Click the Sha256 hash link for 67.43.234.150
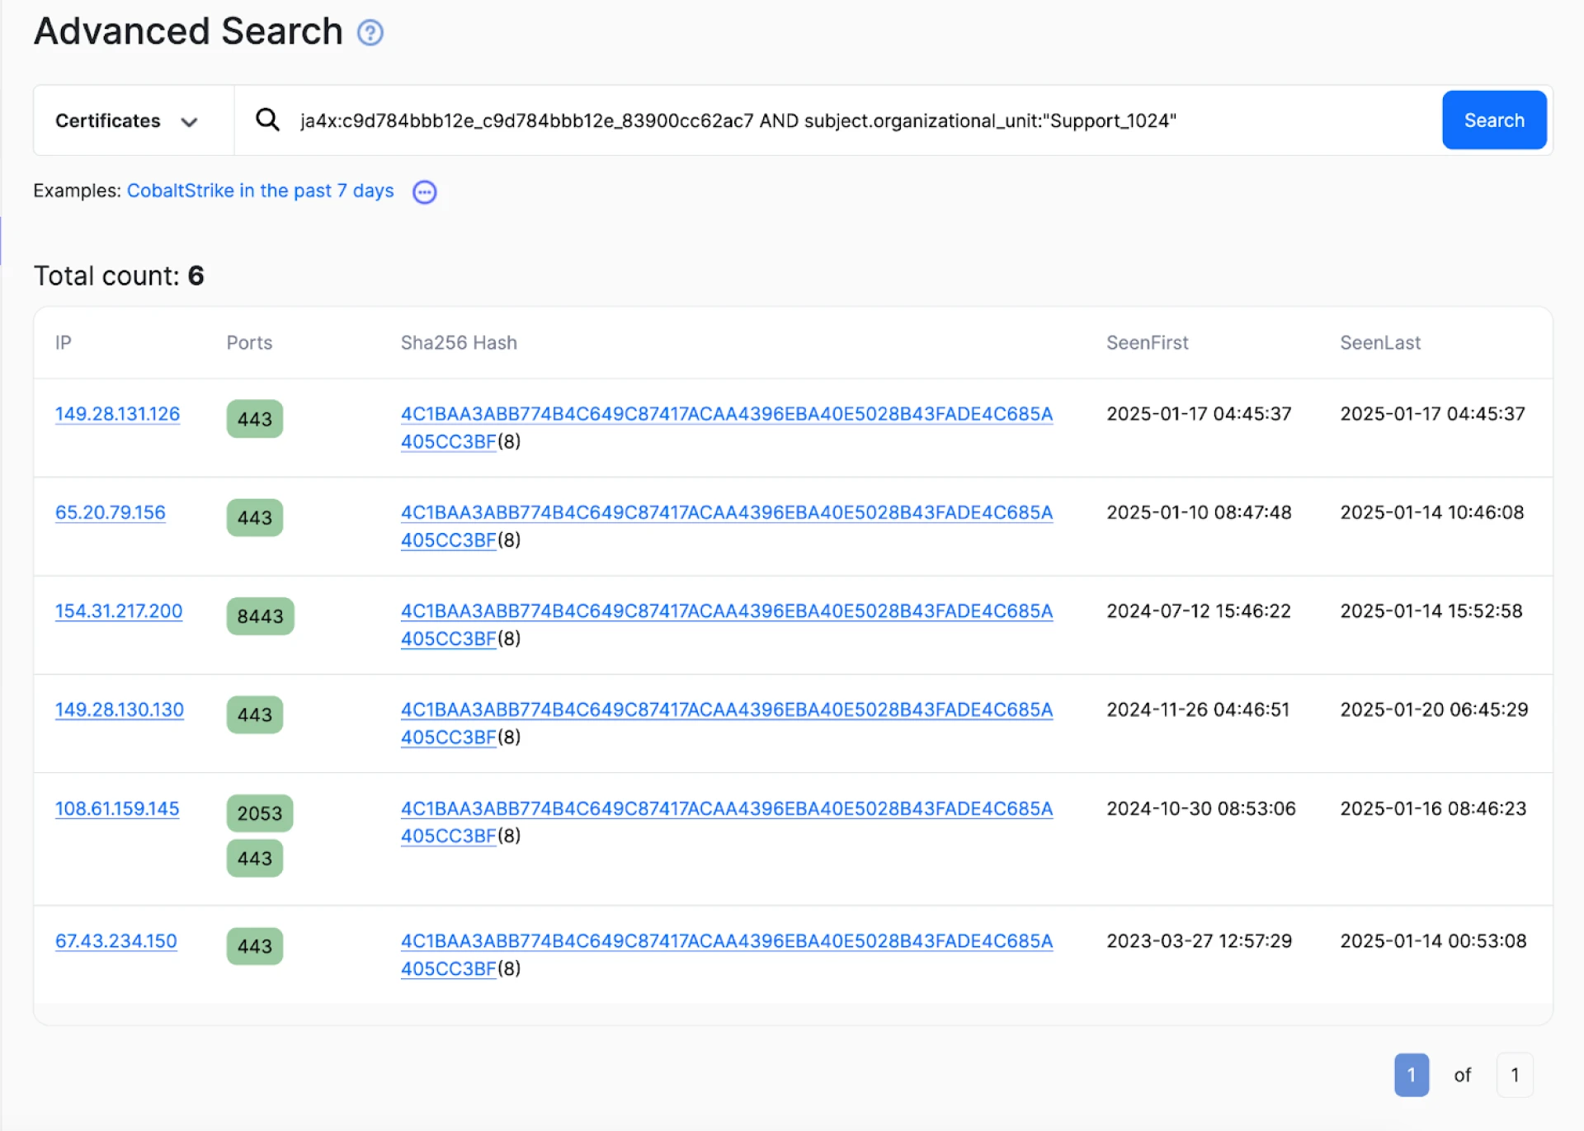 726,941
